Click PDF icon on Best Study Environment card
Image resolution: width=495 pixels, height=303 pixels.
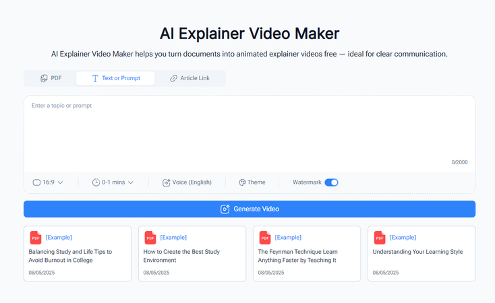[150, 238]
